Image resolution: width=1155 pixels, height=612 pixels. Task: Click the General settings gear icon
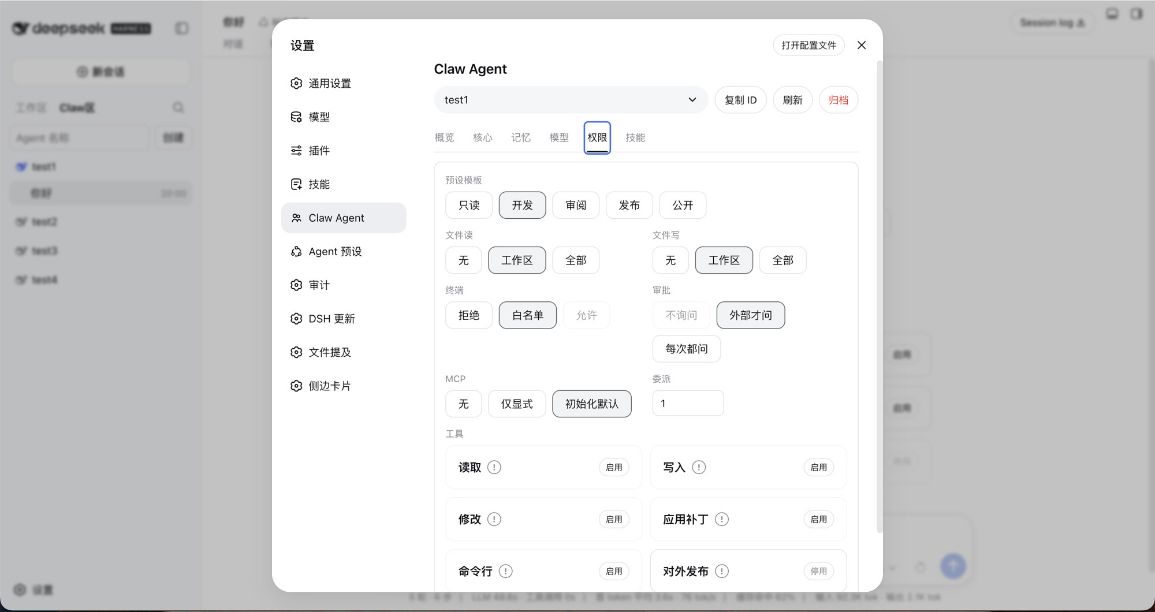[296, 83]
